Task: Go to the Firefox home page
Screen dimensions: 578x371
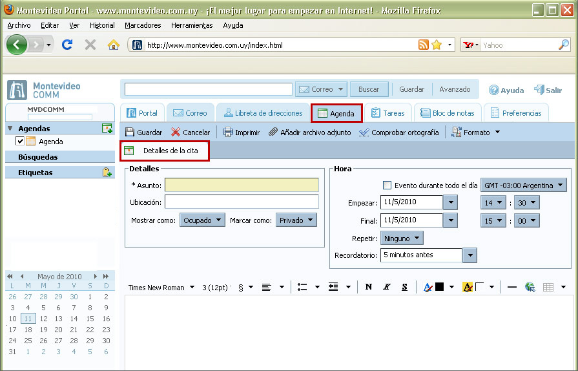Action: (114, 45)
